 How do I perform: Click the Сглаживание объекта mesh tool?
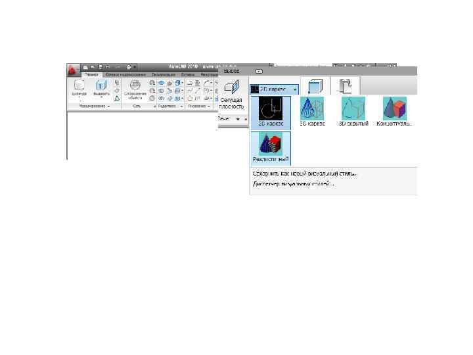tap(135, 89)
